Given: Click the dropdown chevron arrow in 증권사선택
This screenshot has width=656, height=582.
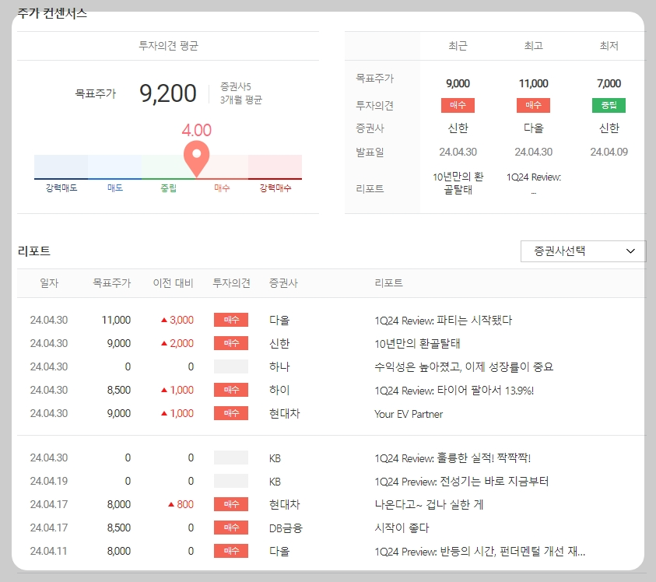Looking at the screenshot, I should tap(630, 251).
